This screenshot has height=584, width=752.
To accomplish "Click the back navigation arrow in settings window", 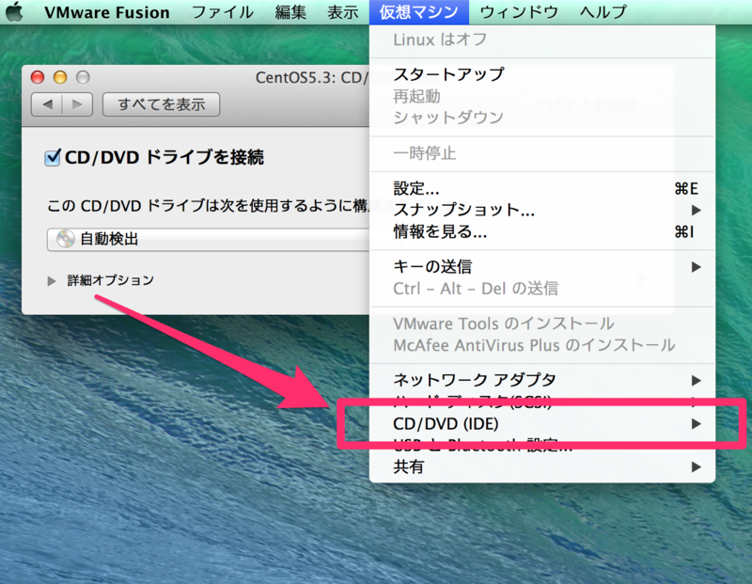I will coord(50,104).
